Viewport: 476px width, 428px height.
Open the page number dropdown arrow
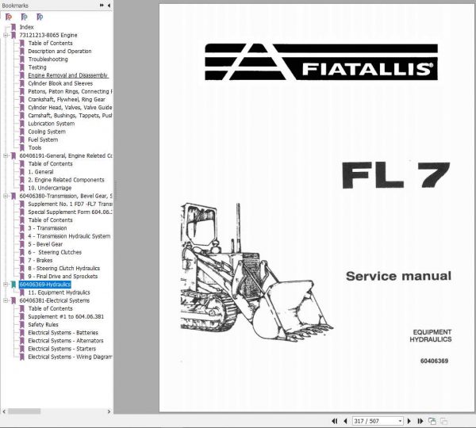coord(400,421)
